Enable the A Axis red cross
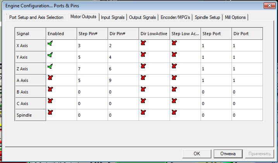The height and width of the screenshot is (163, 278). (50, 78)
